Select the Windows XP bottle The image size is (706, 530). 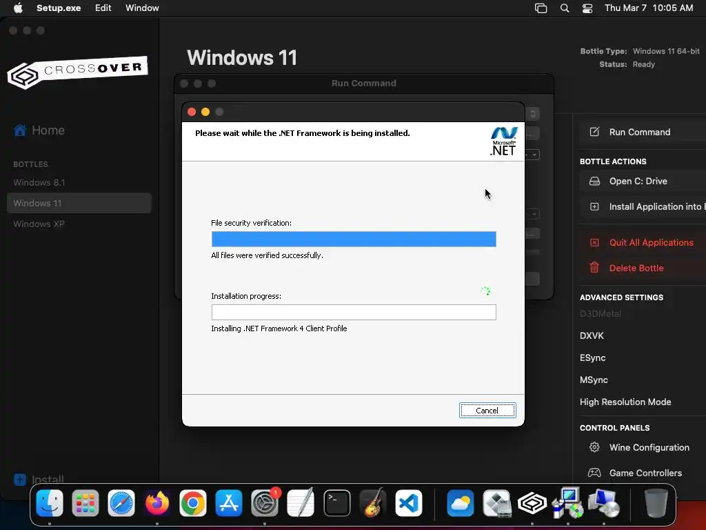pyautogui.click(x=39, y=224)
